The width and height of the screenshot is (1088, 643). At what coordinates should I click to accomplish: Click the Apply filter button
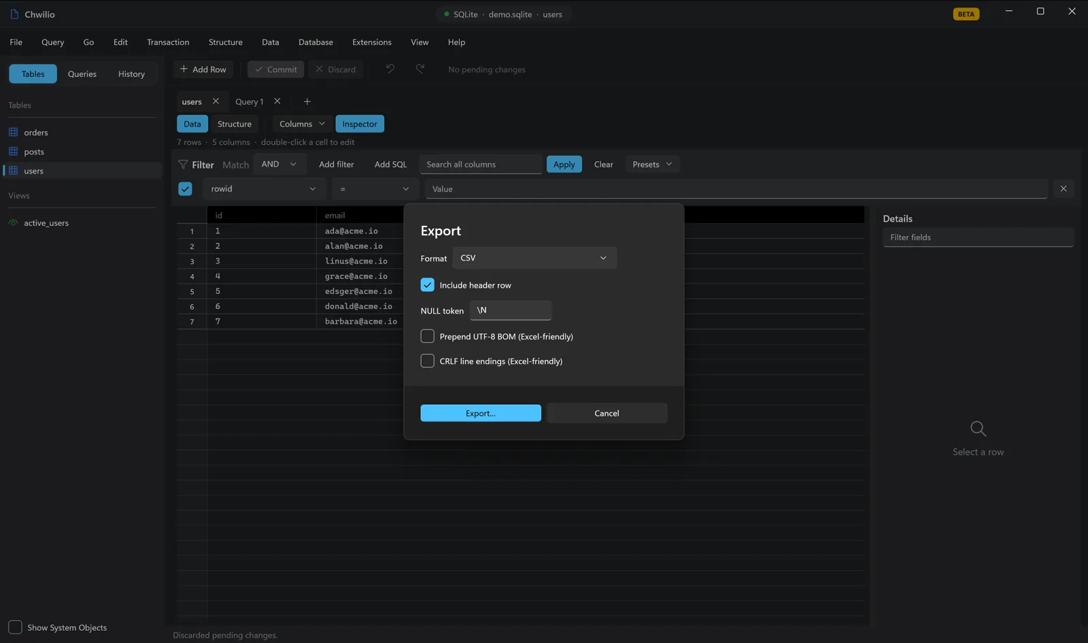[x=564, y=164]
